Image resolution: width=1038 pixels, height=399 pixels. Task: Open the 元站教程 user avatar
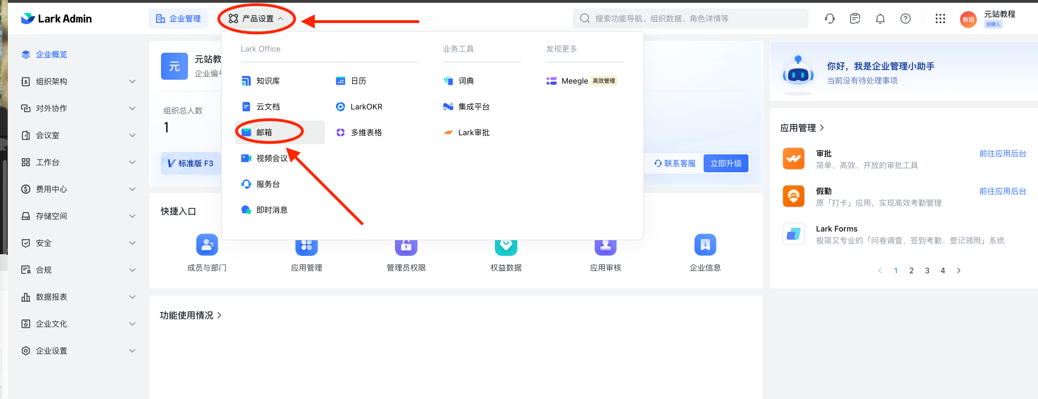click(968, 20)
